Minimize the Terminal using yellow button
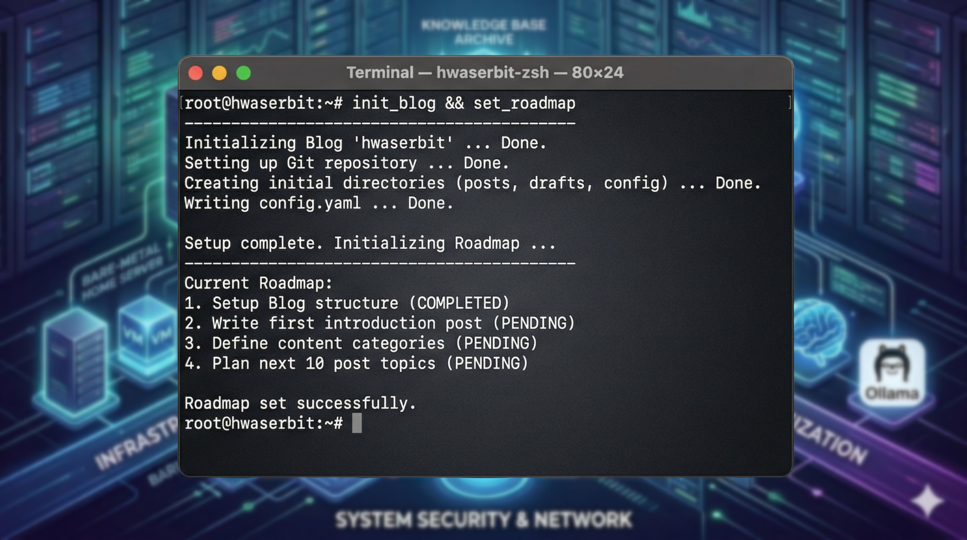 pyautogui.click(x=220, y=73)
